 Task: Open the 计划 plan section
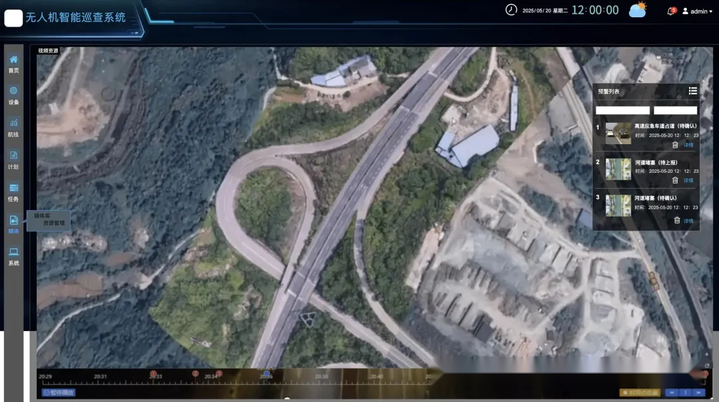coord(13,160)
